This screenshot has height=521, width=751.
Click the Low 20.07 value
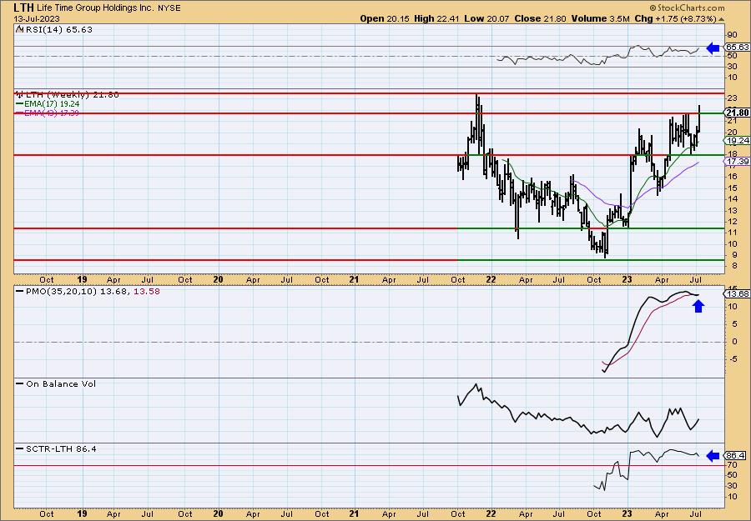[487, 18]
